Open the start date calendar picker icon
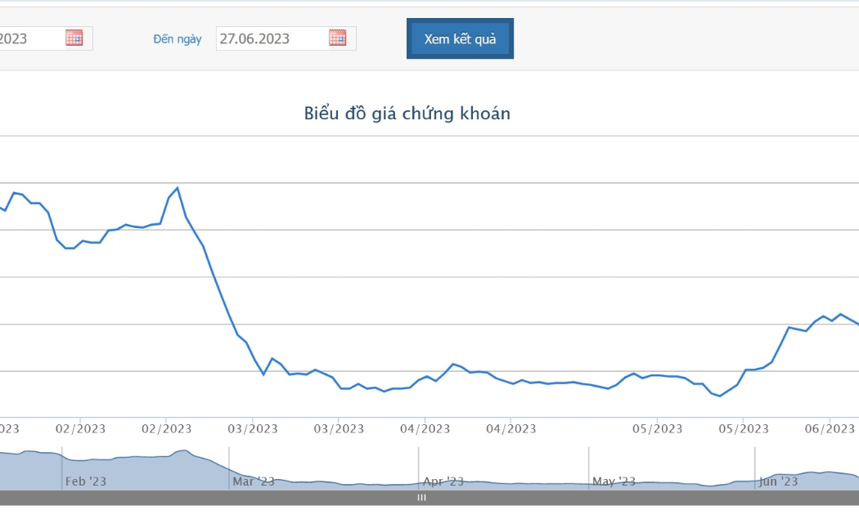Image resolution: width=859 pixels, height=515 pixels. pos(74,38)
